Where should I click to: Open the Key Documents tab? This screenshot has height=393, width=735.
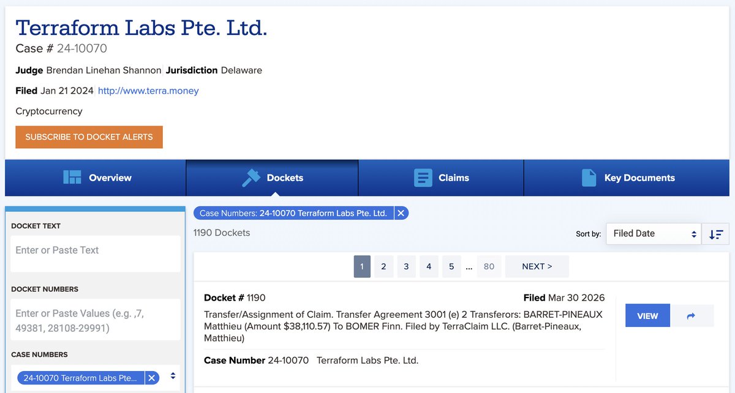pyautogui.click(x=627, y=178)
